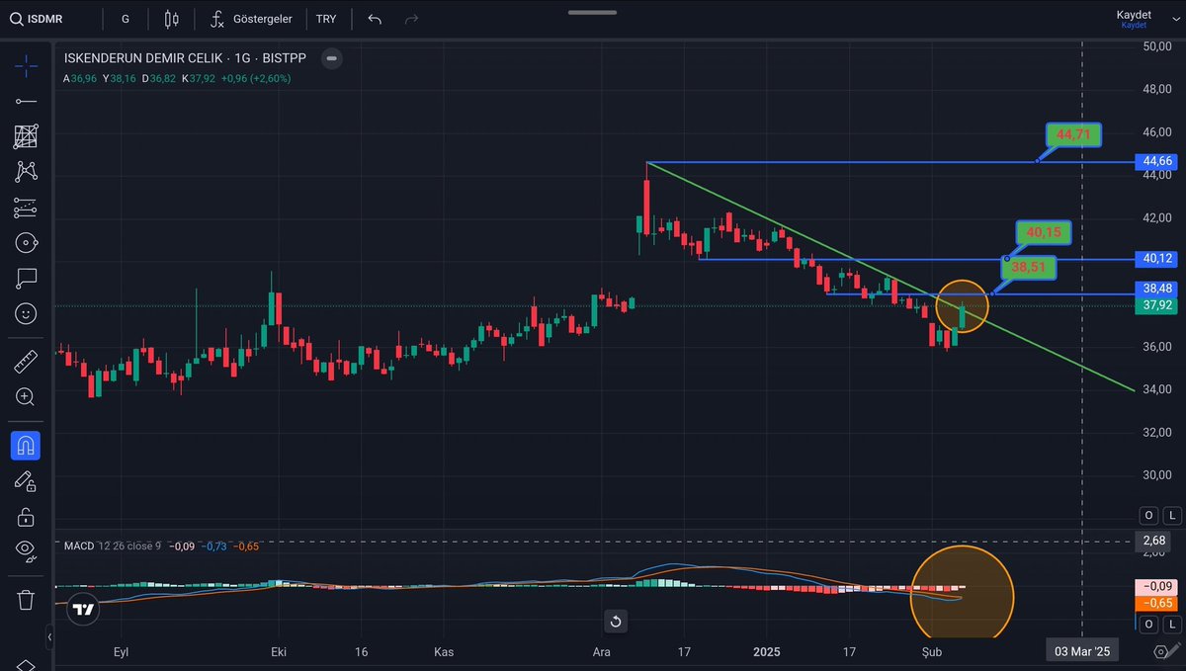Image resolution: width=1186 pixels, height=671 pixels.
Task: Open chart settings gear at bottom right
Action: [x=1161, y=652]
